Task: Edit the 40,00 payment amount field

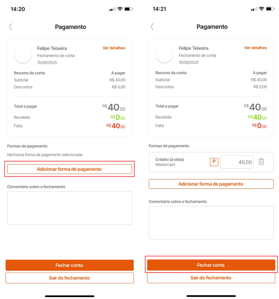Action: 237,162
